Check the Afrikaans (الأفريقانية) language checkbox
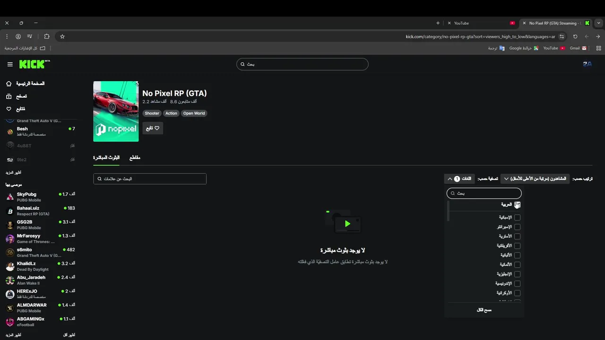This screenshot has height=340, width=605. pos(517,246)
